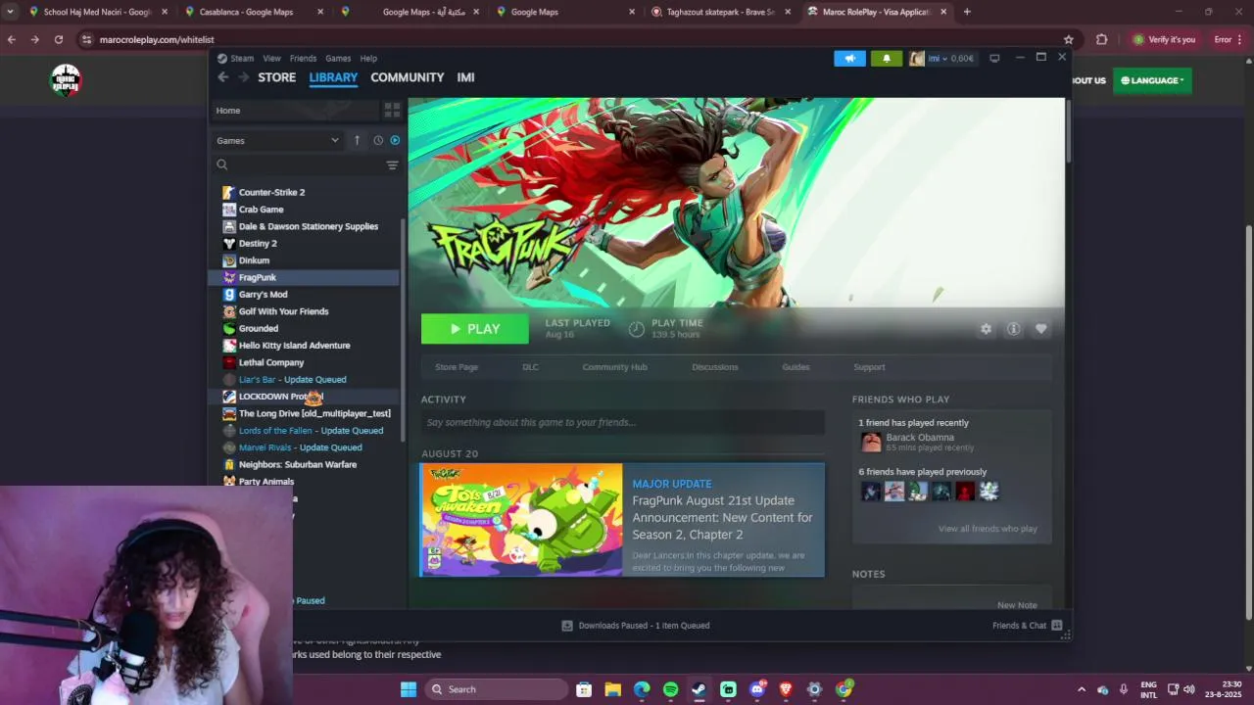Go to the COMMUNITY tab

coord(408,77)
